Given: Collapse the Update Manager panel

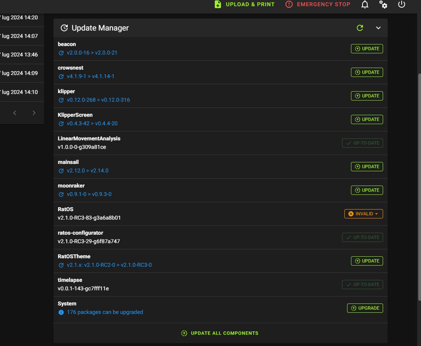Looking at the screenshot, I should pyautogui.click(x=378, y=28).
